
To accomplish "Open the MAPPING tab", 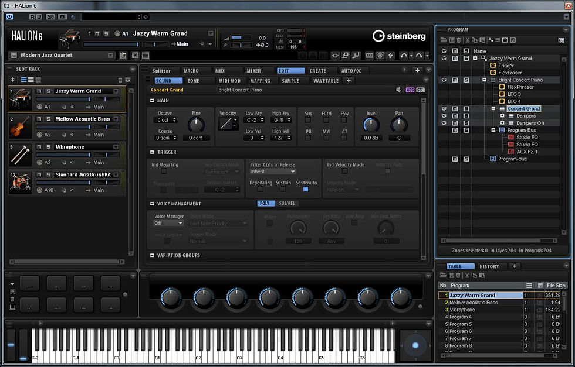I will (261, 81).
